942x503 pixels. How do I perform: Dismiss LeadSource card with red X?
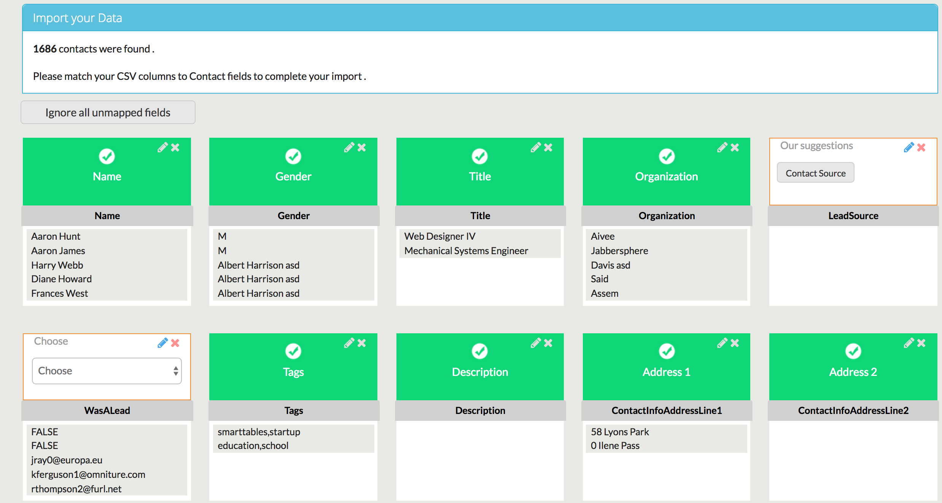point(921,148)
